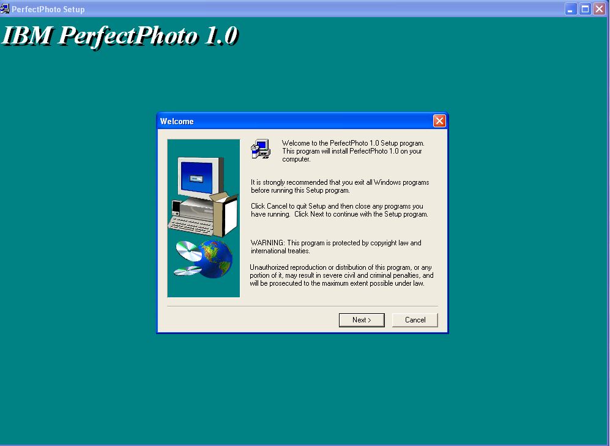This screenshot has height=446, width=610.
Task: Click the Welcome dialog title bar
Action: point(294,121)
